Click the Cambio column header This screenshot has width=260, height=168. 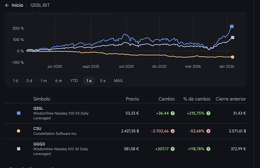pyautogui.click(x=167, y=99)
